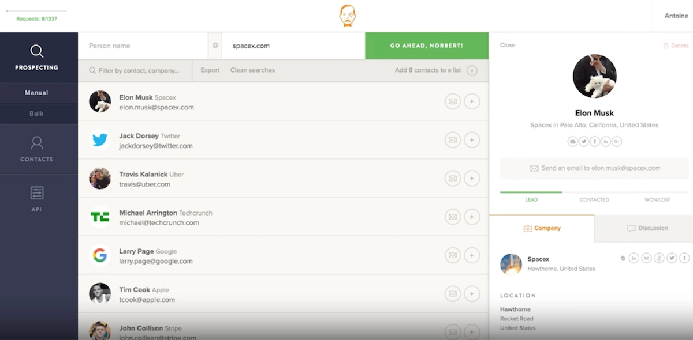Image resolution: width=693 pixels, height=340 pixels.
Task: Focus the Filter by contact, company search box
Action: tap(135, 70)
